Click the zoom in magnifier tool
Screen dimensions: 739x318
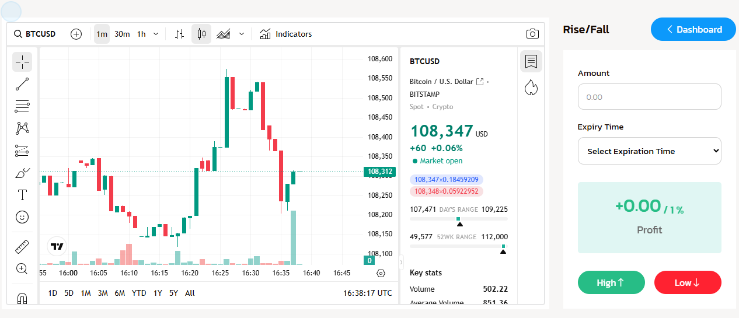point(22,268)
